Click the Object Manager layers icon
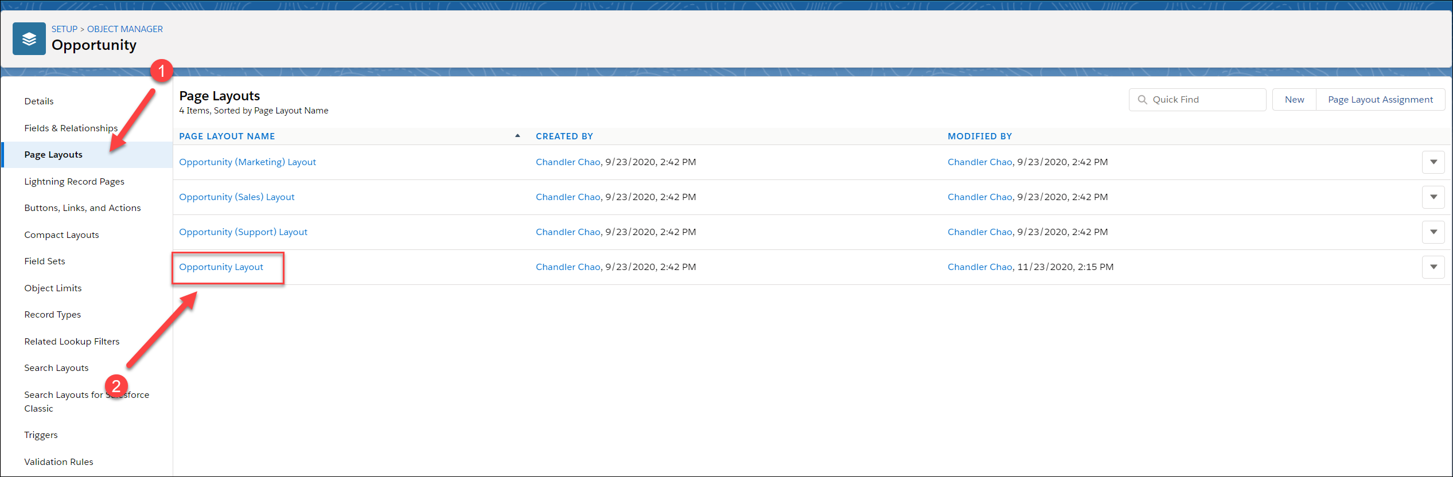This screenshot has width=1453, height=477. [29, 38]
